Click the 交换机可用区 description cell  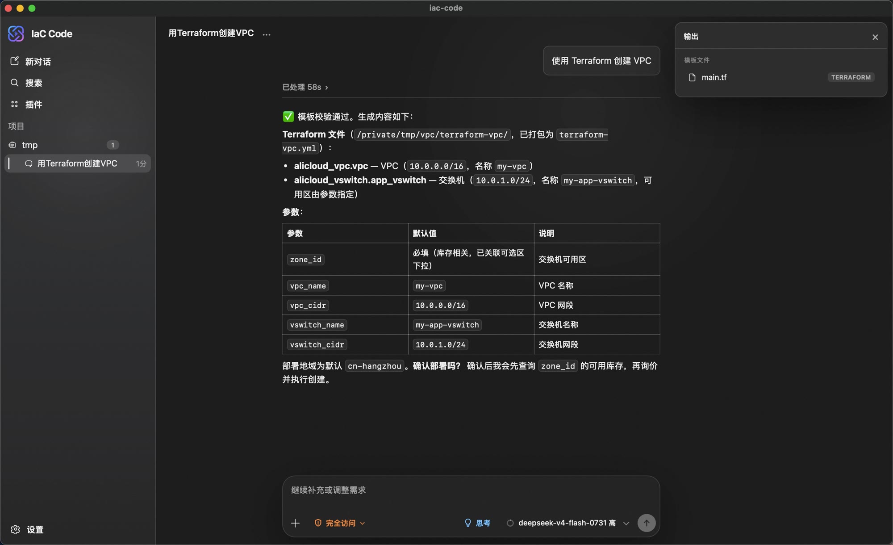597,259
